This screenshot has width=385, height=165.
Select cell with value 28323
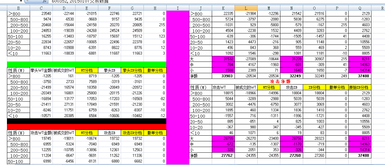click(314, 138)
